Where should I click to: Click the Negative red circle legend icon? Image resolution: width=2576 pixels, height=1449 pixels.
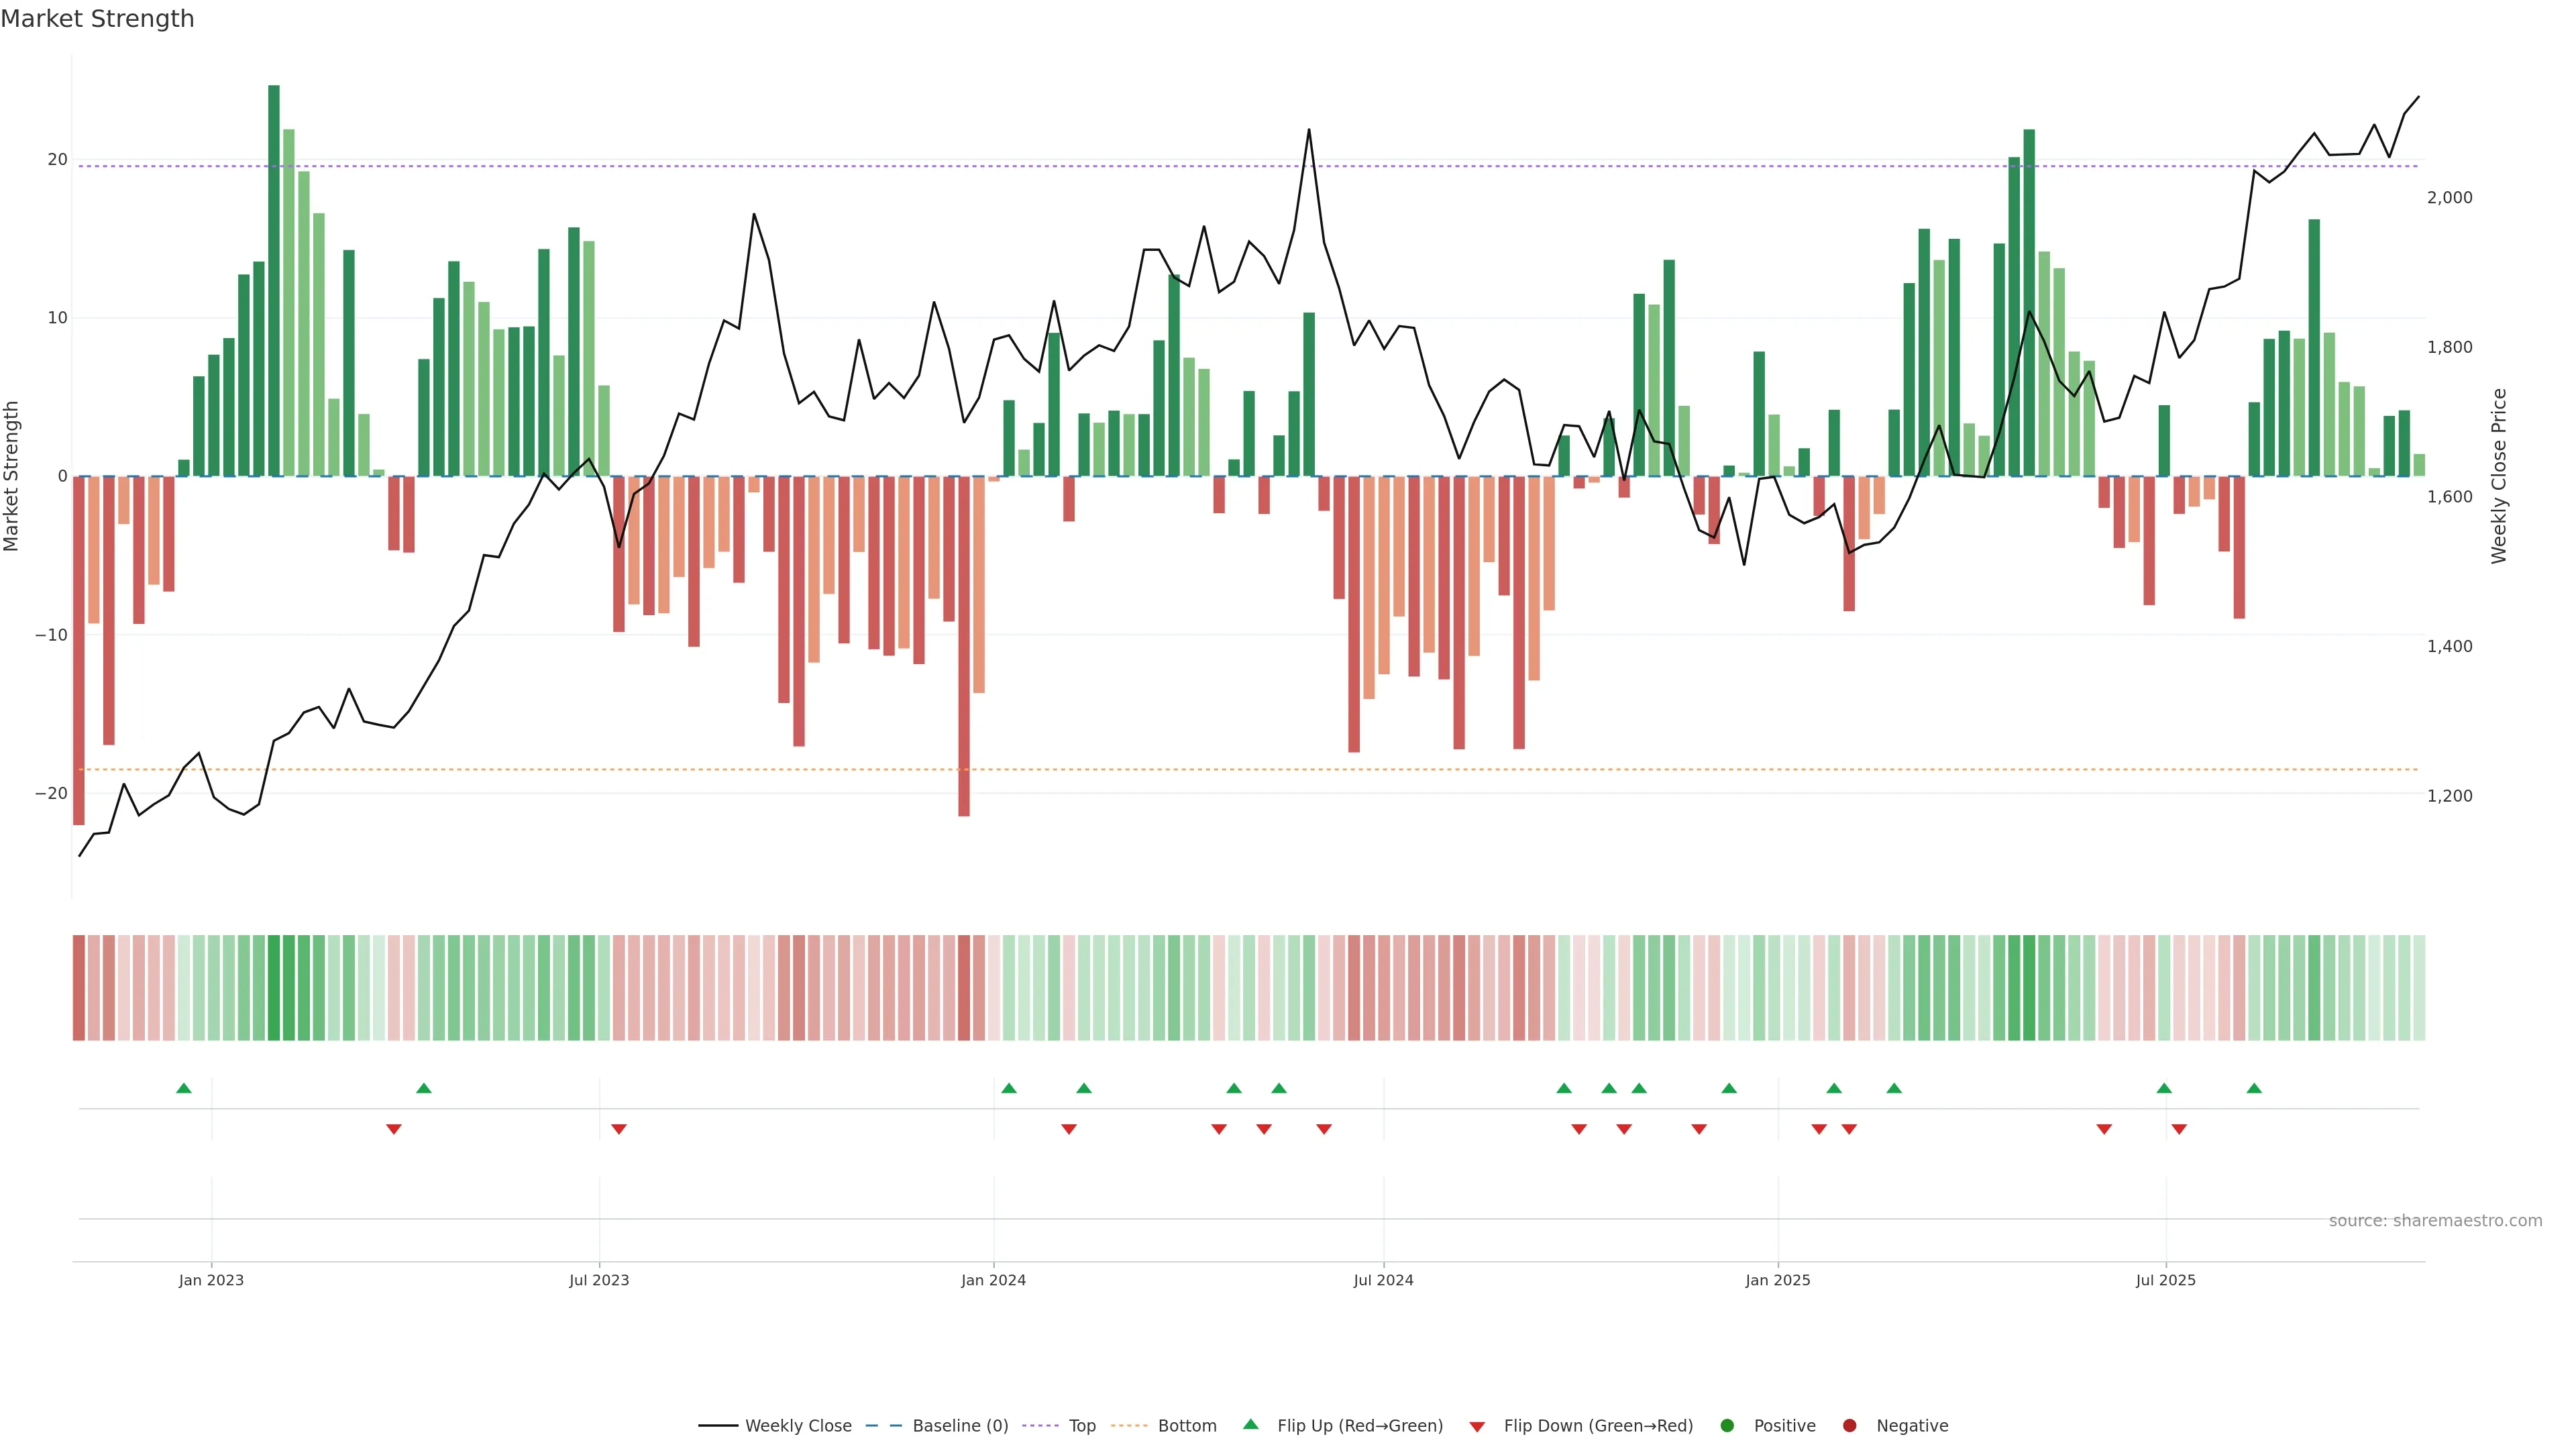click(1849, 1426)
